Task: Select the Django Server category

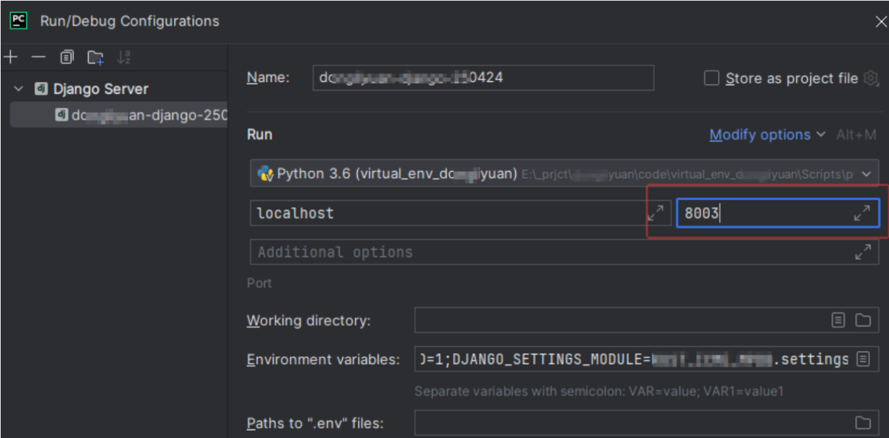Action: point(100,89)
